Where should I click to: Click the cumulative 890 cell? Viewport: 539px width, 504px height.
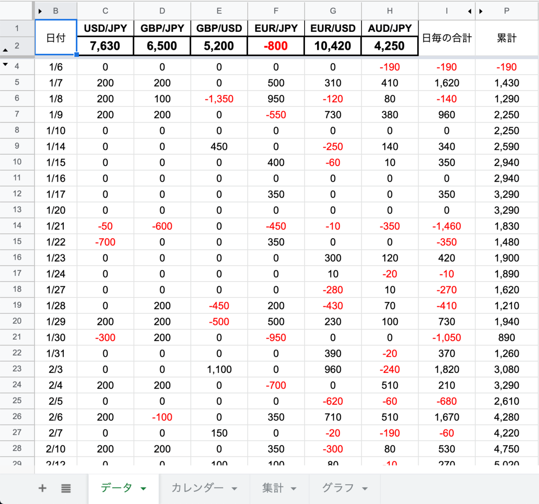(x=507, y=337)
